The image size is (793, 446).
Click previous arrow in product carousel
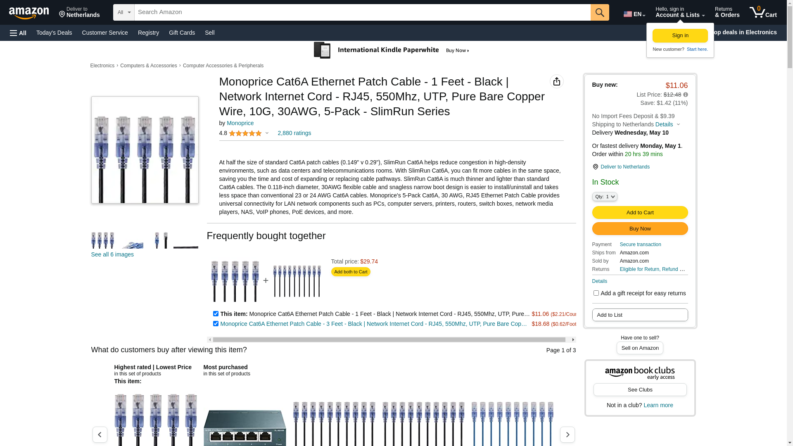[x=100, y=434]
